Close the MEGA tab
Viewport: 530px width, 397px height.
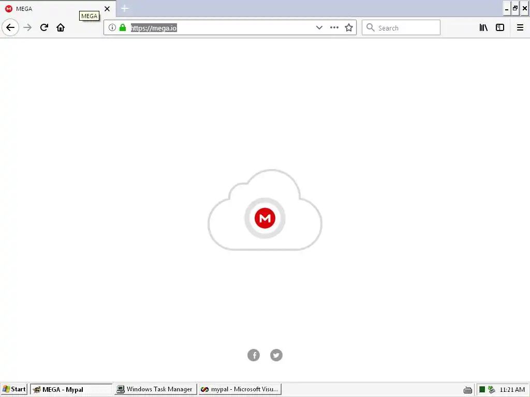point(107,9)
